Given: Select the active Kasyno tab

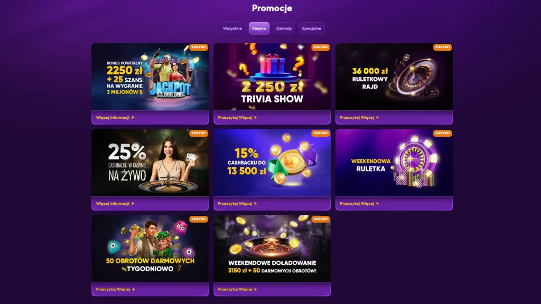Looking at the screenshot, I should coord(259,28).
